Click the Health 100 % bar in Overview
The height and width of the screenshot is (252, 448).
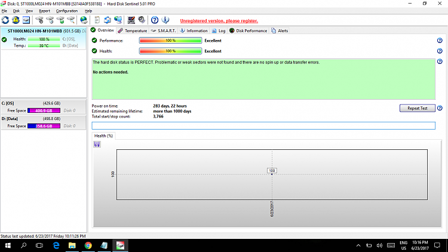pos(170,51)
